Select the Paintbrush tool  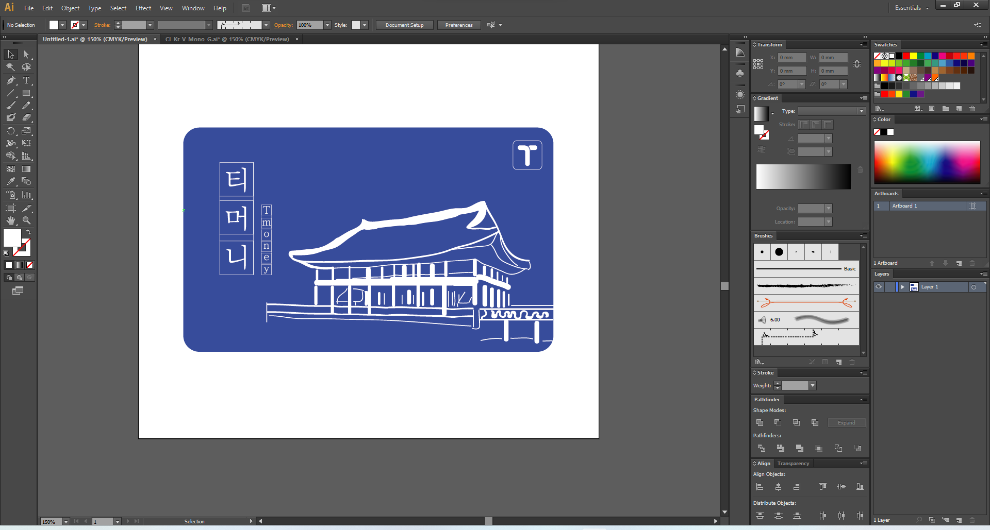[11, 106]
